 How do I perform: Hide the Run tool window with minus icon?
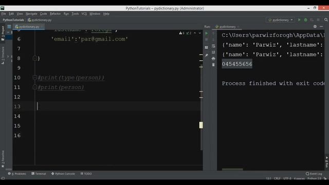pos(321,26)
